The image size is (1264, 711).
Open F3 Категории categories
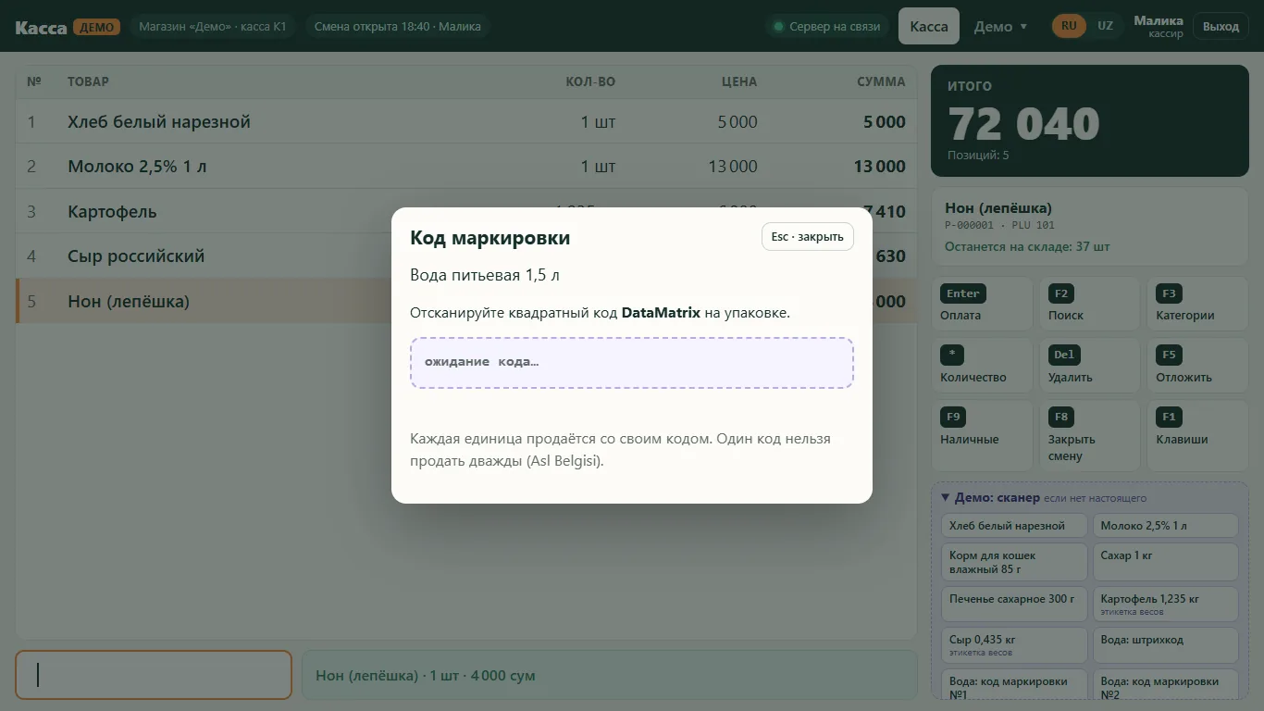click(1197, 304)
